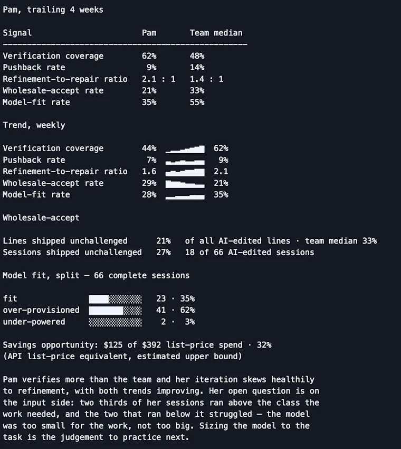Screen dimensions: 401x449
Task: Click the Team median column header
Action: (x=216, y=33)
